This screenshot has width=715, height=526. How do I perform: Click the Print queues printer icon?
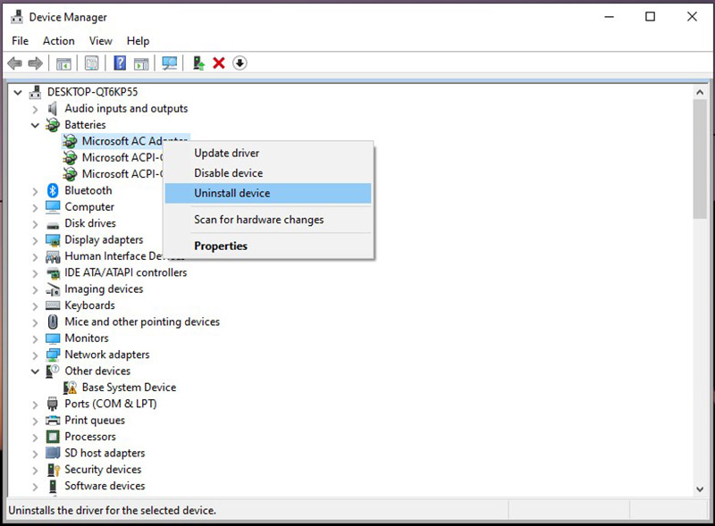(53, 421)
